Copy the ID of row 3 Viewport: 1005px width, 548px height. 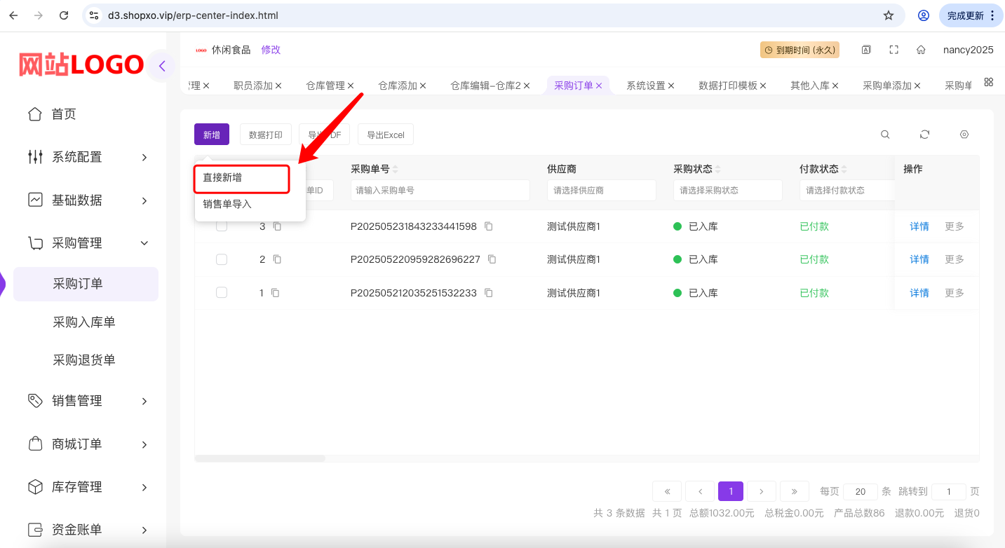click(x=277, y=226)
